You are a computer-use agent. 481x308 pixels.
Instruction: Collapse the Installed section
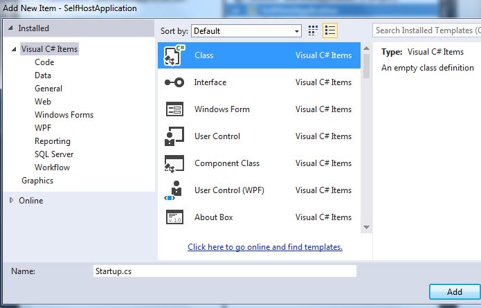pos(11,28)
